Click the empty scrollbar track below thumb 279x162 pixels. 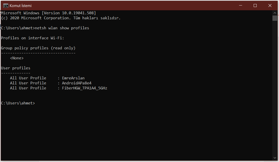(275, 88)
